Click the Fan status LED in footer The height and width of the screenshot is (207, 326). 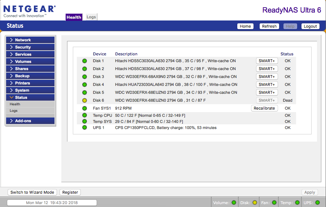274,202
